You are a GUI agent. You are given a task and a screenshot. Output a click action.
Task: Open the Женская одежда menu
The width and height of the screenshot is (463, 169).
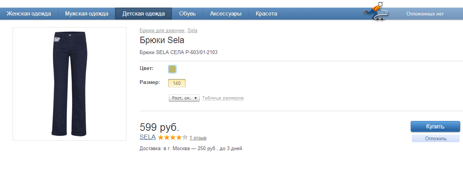click(x=29, y=14)
